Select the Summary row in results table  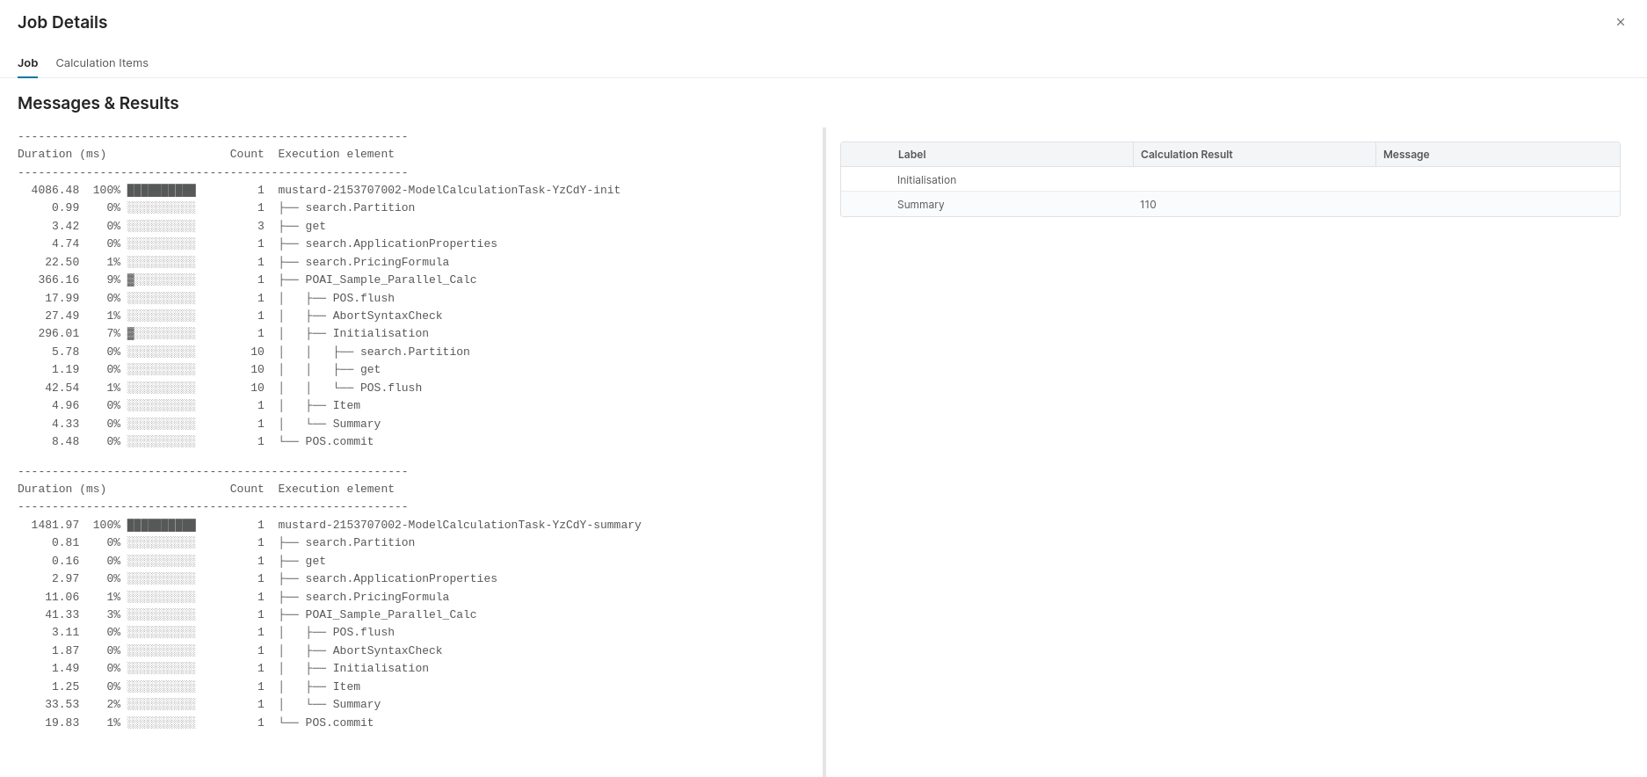coord(920,205)
